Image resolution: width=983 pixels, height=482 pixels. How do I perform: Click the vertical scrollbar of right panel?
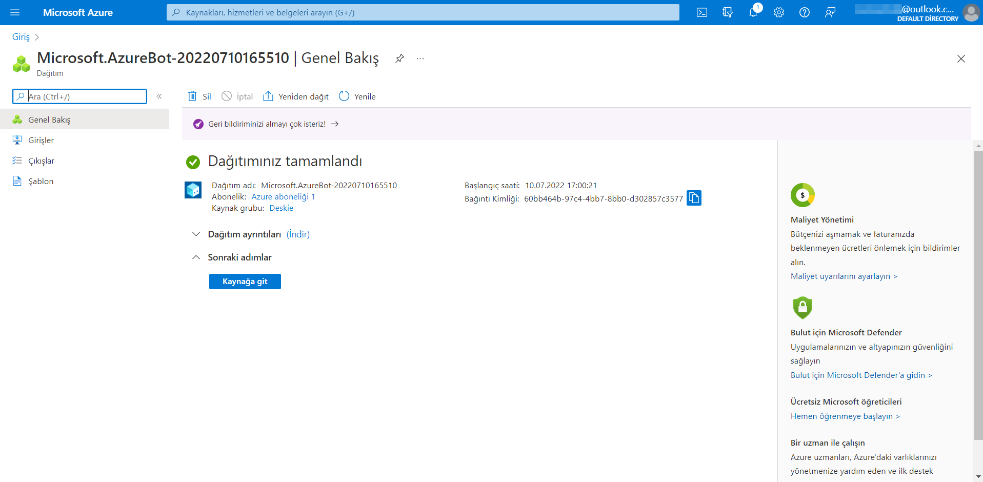978,295
